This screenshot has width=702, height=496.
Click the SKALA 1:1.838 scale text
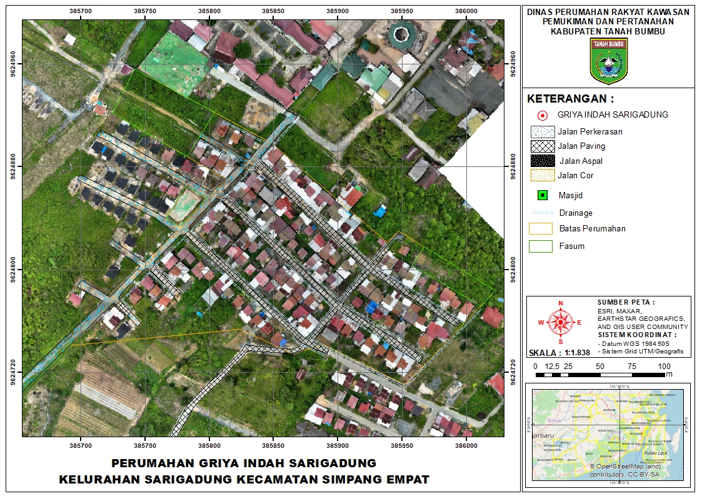pyautogui.click(x=559, y=353)
